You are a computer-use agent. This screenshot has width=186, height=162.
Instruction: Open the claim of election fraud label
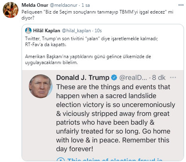tap(115, 160)
